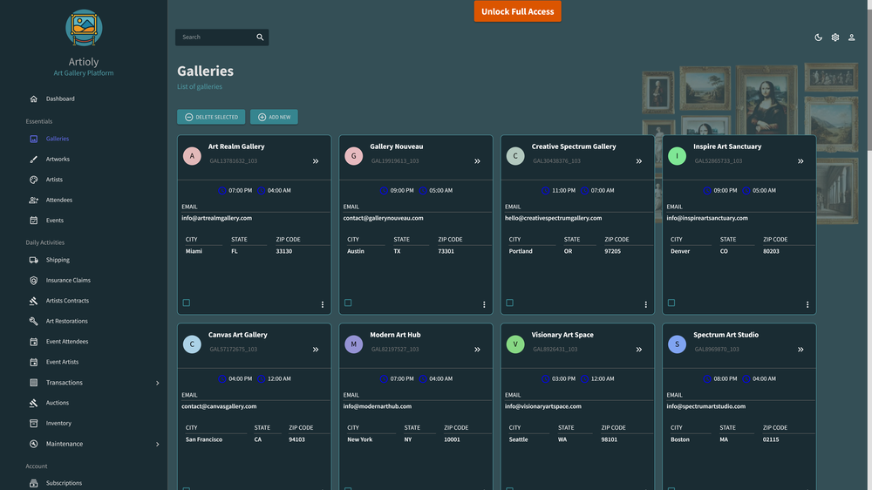
Task: Click the Artists Contracts gavel icon
Action: pos(33,301)
